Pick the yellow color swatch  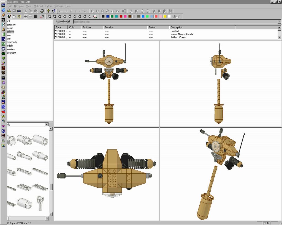coord(165,16)
